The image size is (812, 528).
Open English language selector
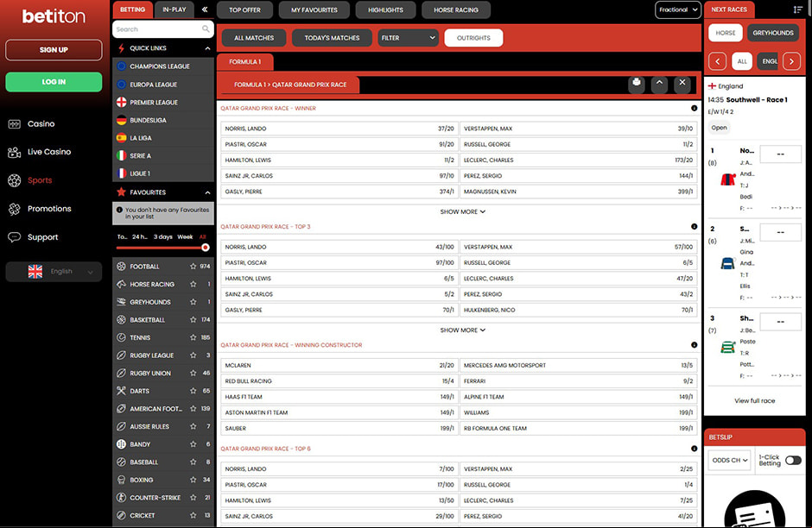(x=54, y=272)
